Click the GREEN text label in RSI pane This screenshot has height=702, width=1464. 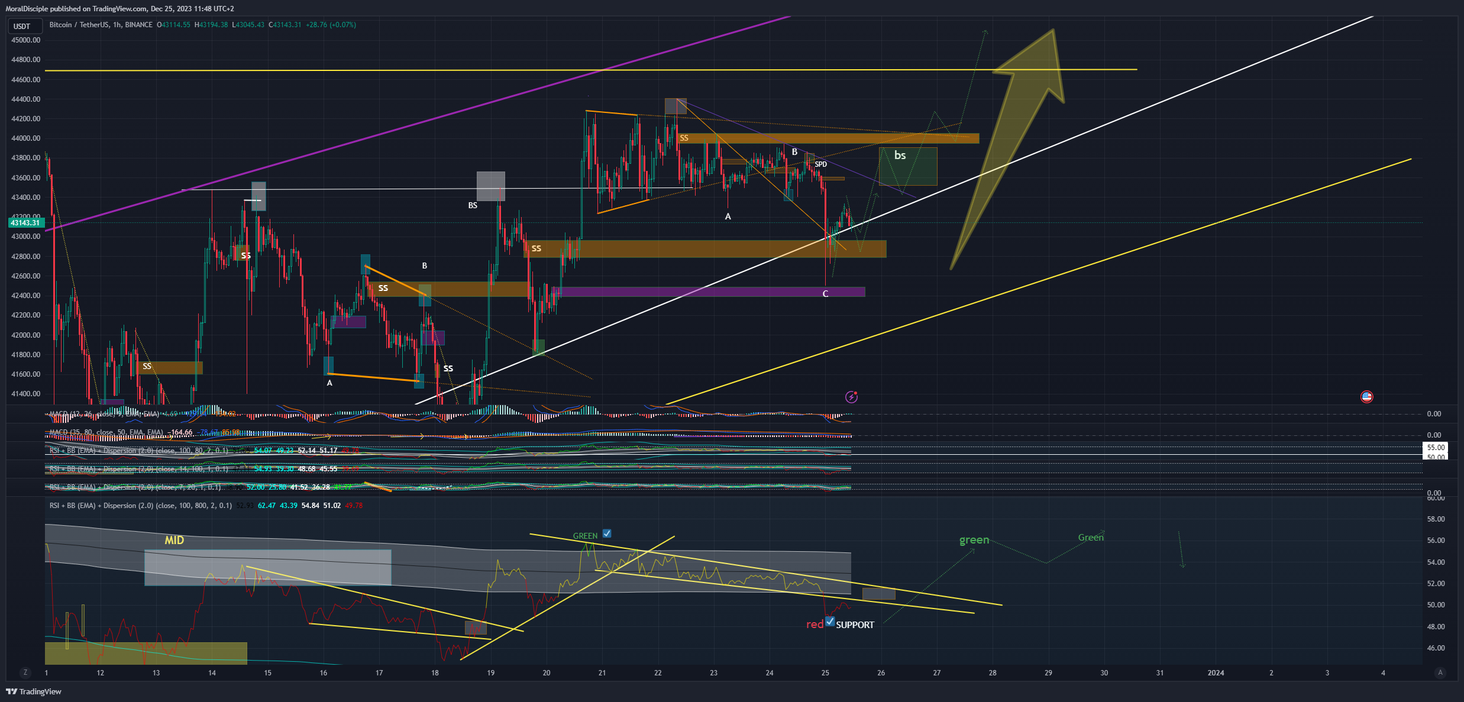pos(585,536)
